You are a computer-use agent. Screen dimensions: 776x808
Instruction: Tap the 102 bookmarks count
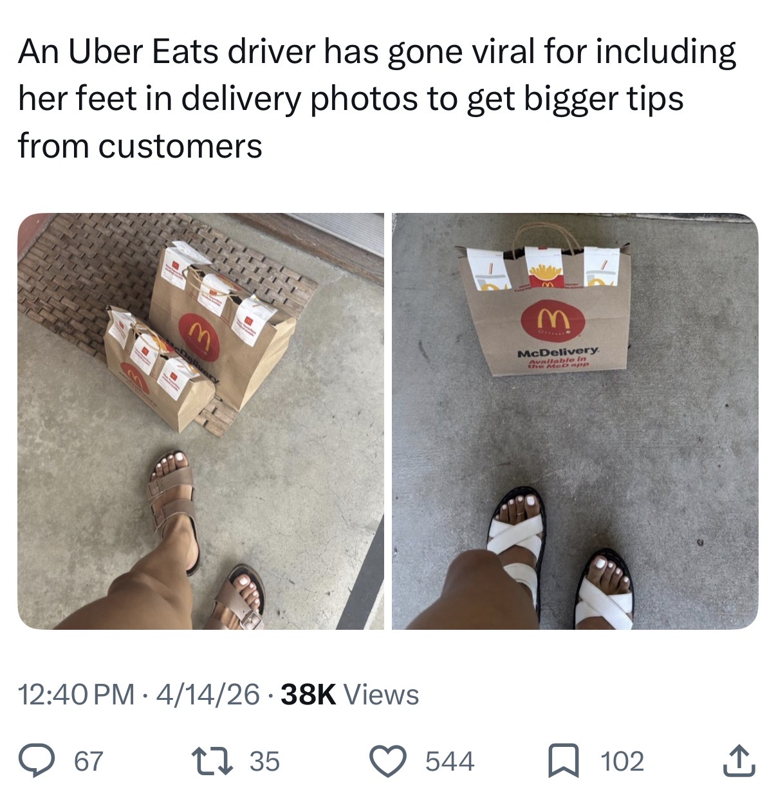tap(622, 762)
